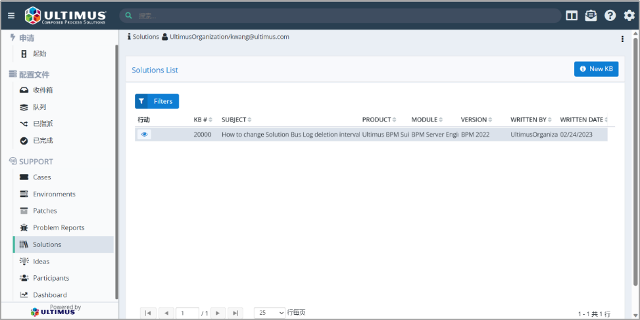The width and height of the screenshot is (640, 320).
Task: Click the KB number 20000 cell
Action: 203,135
